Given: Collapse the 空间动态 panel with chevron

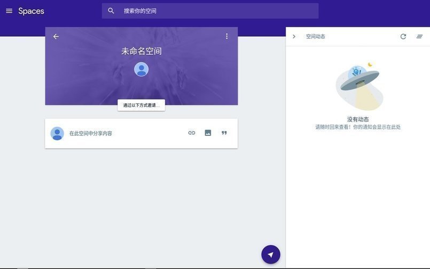Looking at the screenshot, I should (294, 36).
